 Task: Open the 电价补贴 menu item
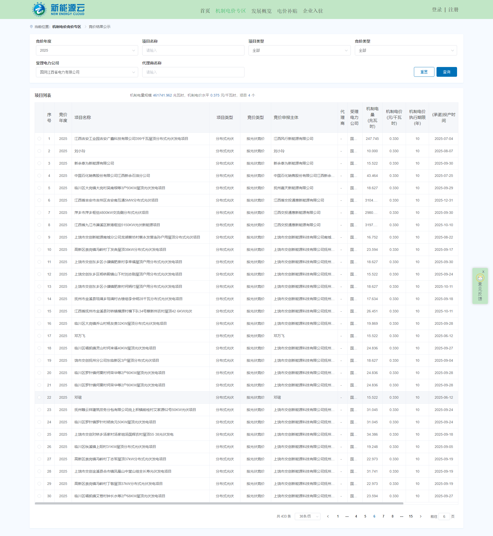287,11
